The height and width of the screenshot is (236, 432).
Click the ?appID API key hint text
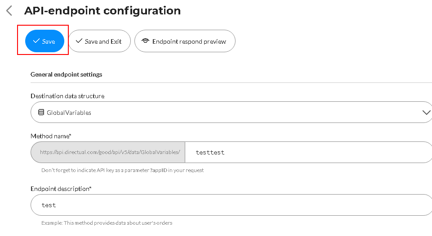click(122, 170)
